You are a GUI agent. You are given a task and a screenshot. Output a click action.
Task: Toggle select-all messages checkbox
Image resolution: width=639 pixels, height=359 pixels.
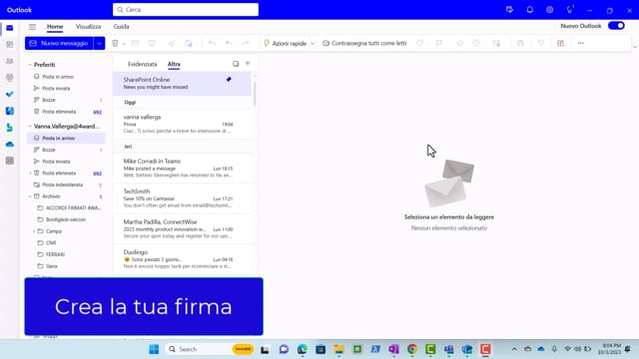[x=236, y=64]
